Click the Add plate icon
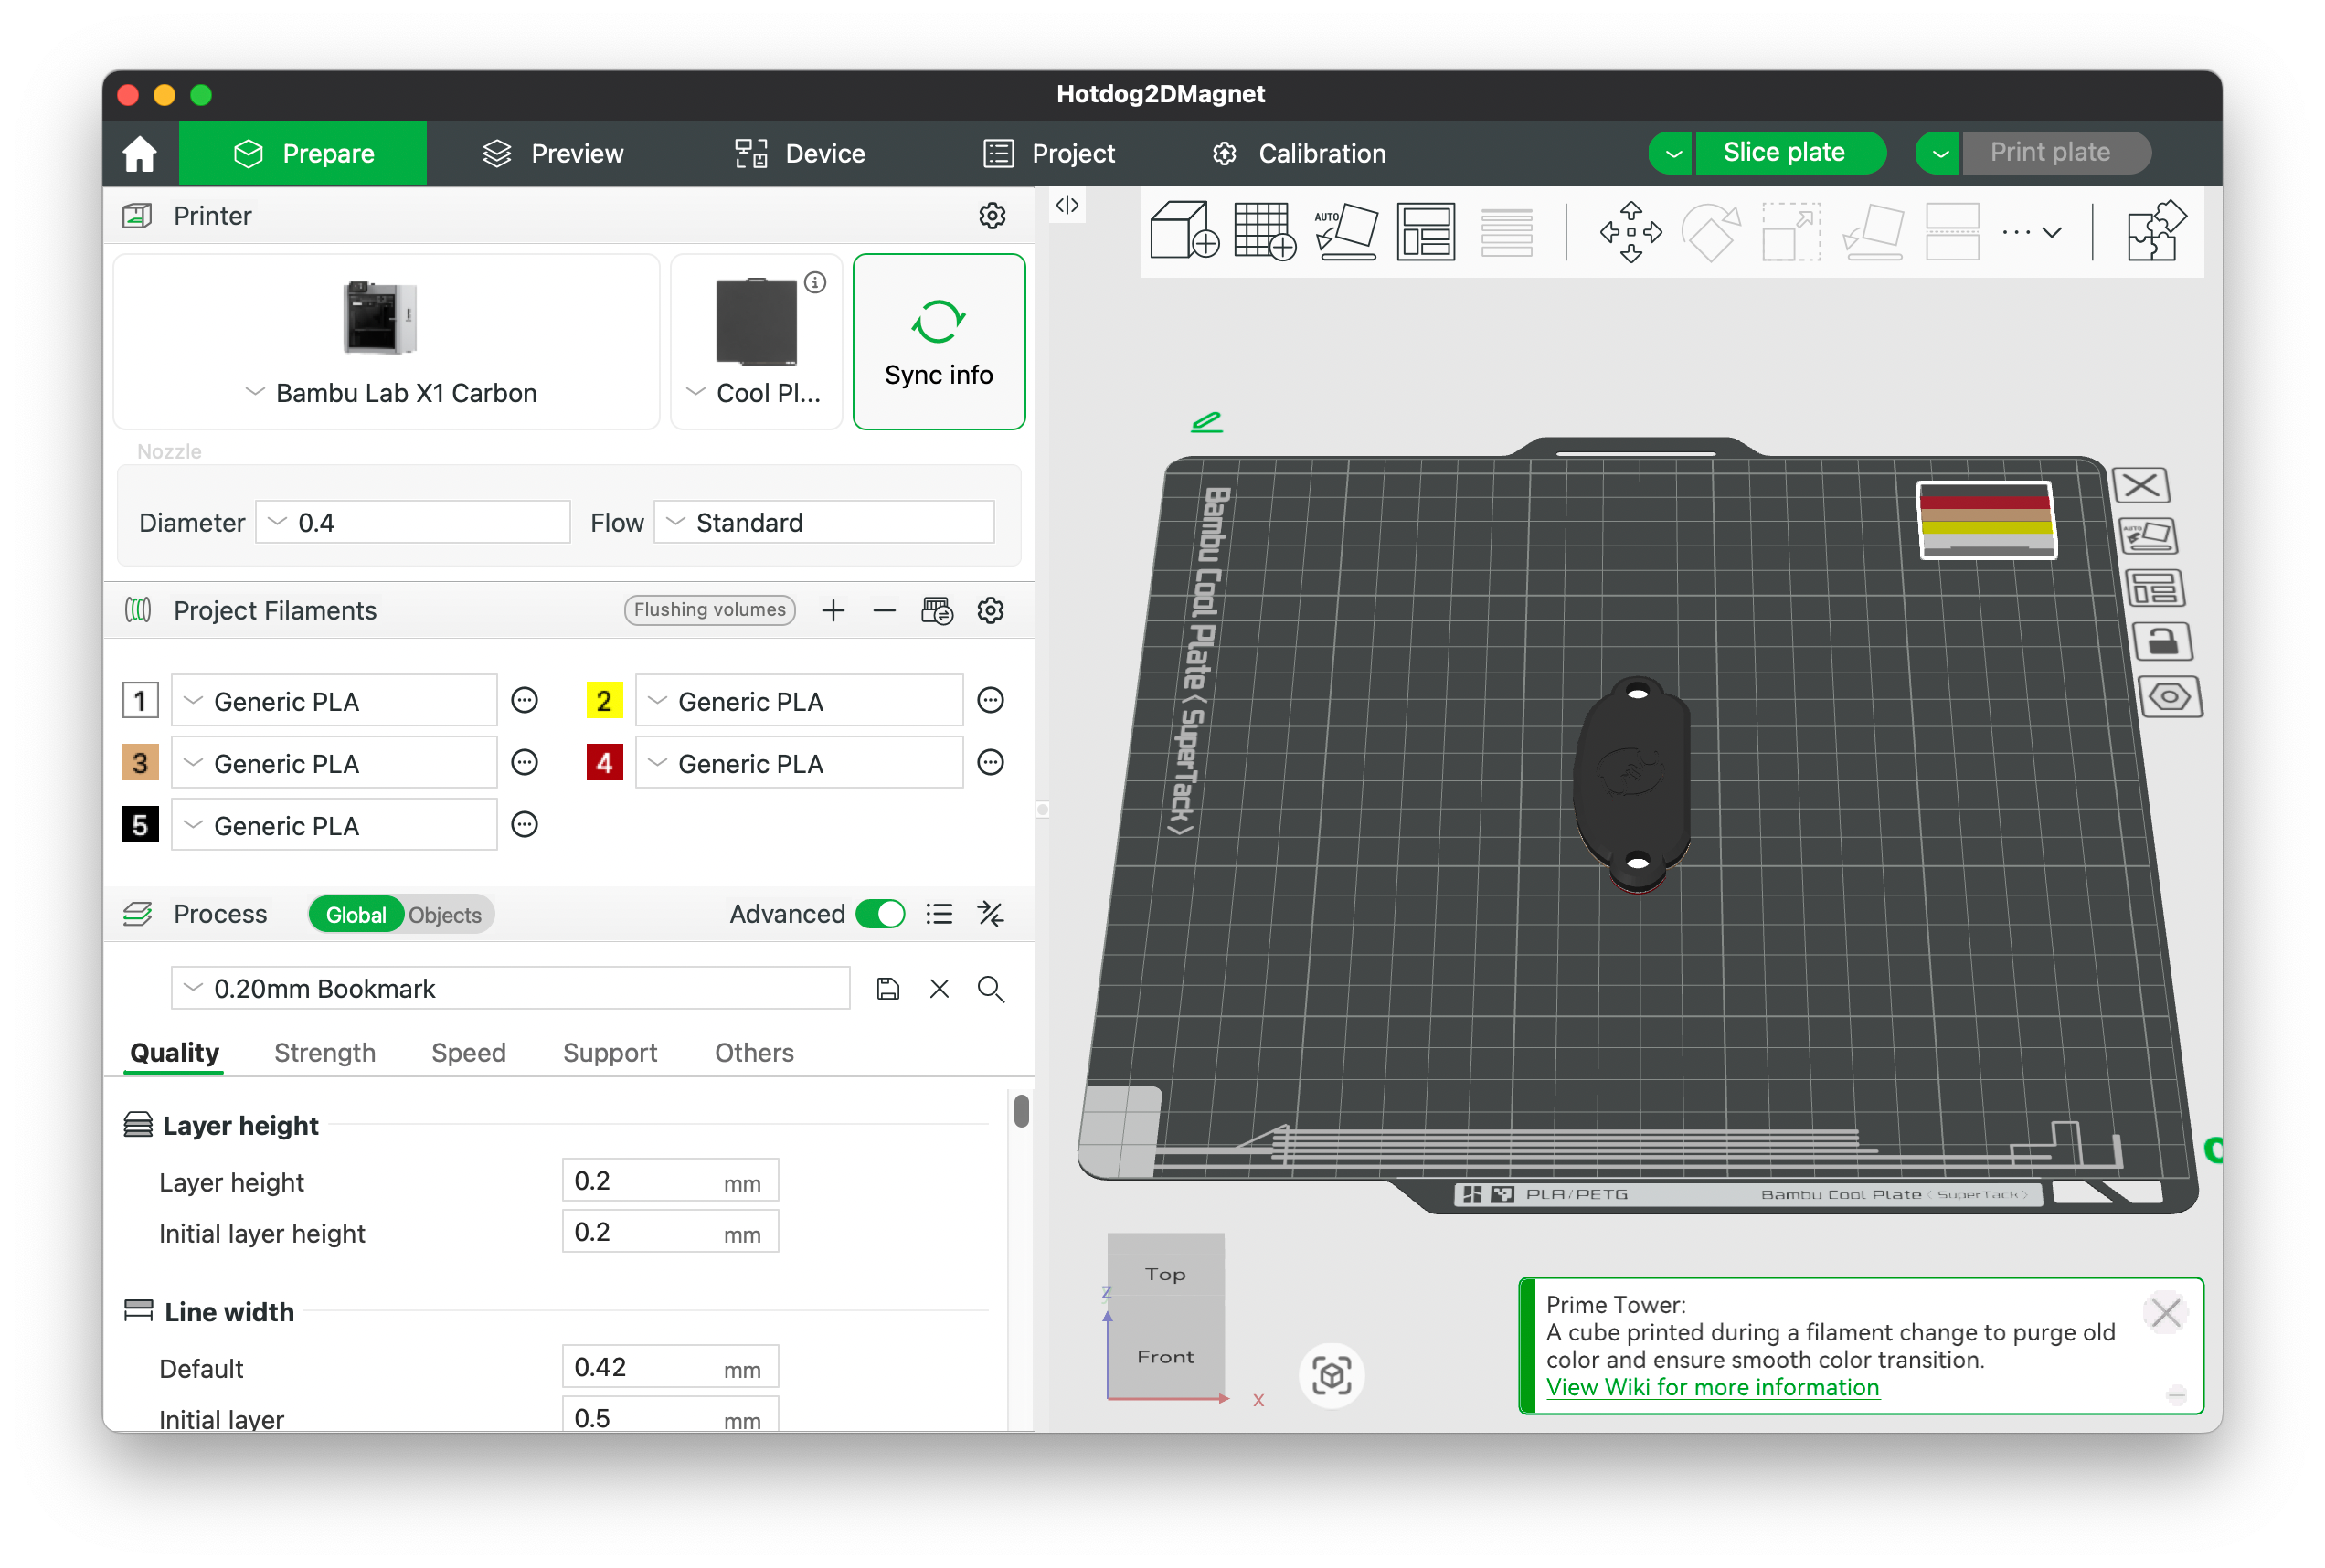 [x=1265, y=231]
